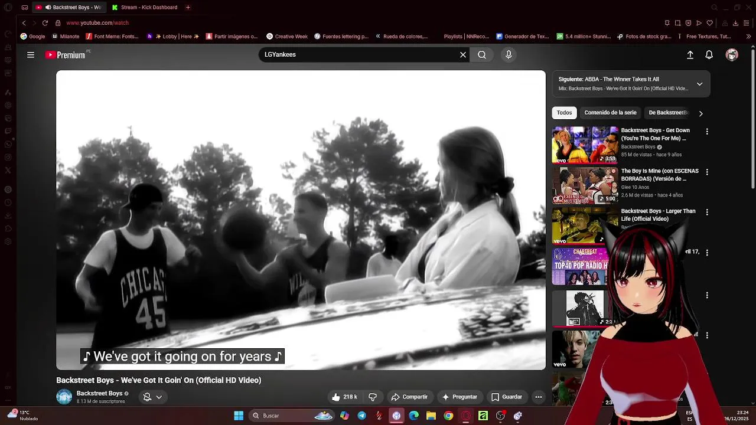
Task: Open the Google bookmark
Action: tap(32, 37)
